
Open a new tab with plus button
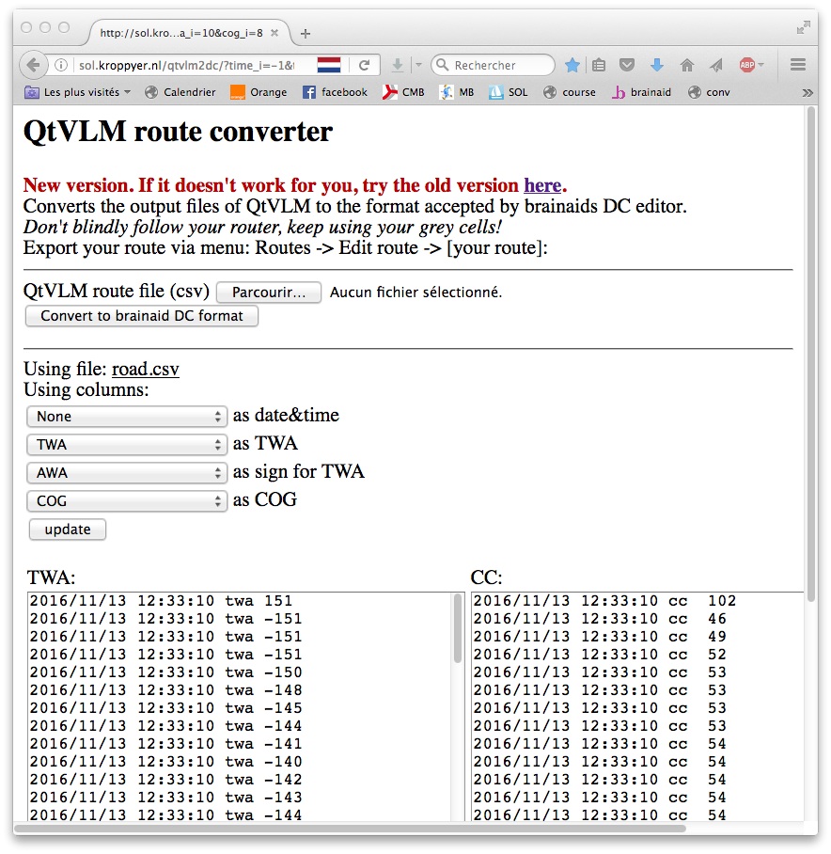306,34
